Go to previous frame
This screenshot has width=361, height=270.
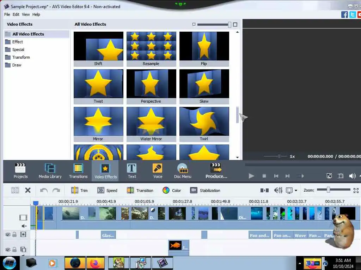pyautogui.click(x=276, y=176)
